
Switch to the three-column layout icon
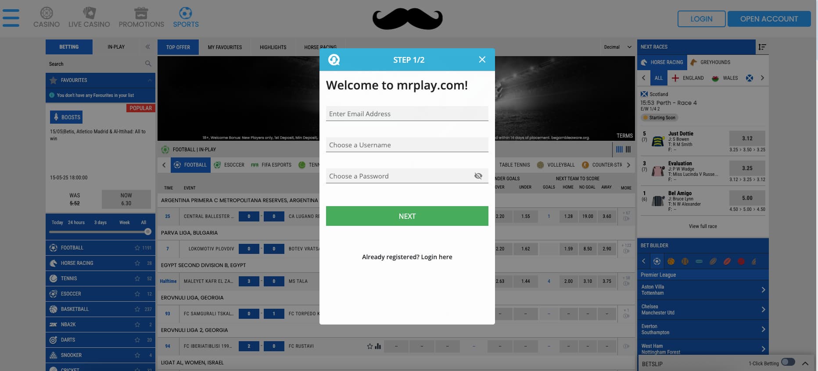(x=628, y=149)
